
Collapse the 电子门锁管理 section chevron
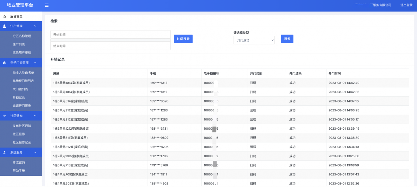coord(35,62)
